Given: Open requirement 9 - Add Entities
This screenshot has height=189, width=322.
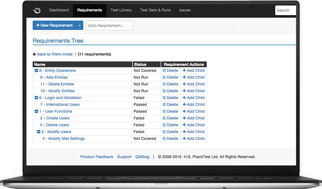Looking at the screenshot, I should (54, 77).
